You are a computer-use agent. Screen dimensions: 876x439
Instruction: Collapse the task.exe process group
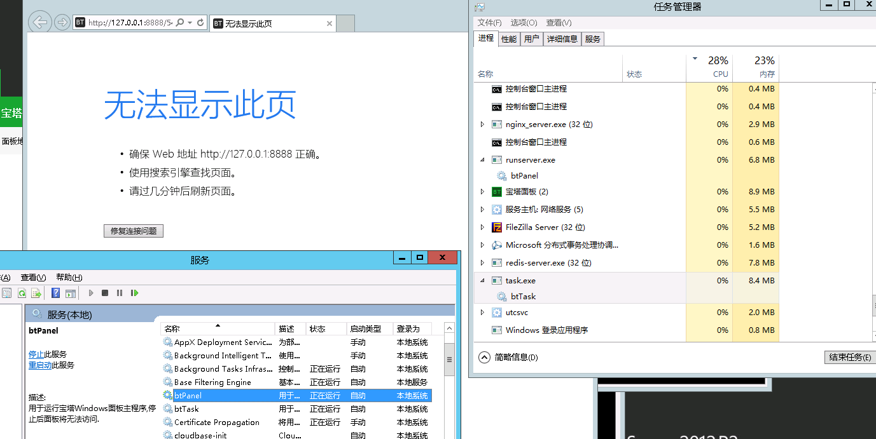tap(482, 281)
